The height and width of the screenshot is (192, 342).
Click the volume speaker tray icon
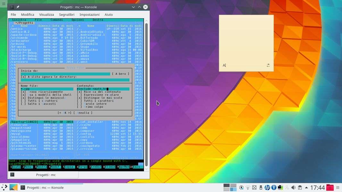coord(293,188)
